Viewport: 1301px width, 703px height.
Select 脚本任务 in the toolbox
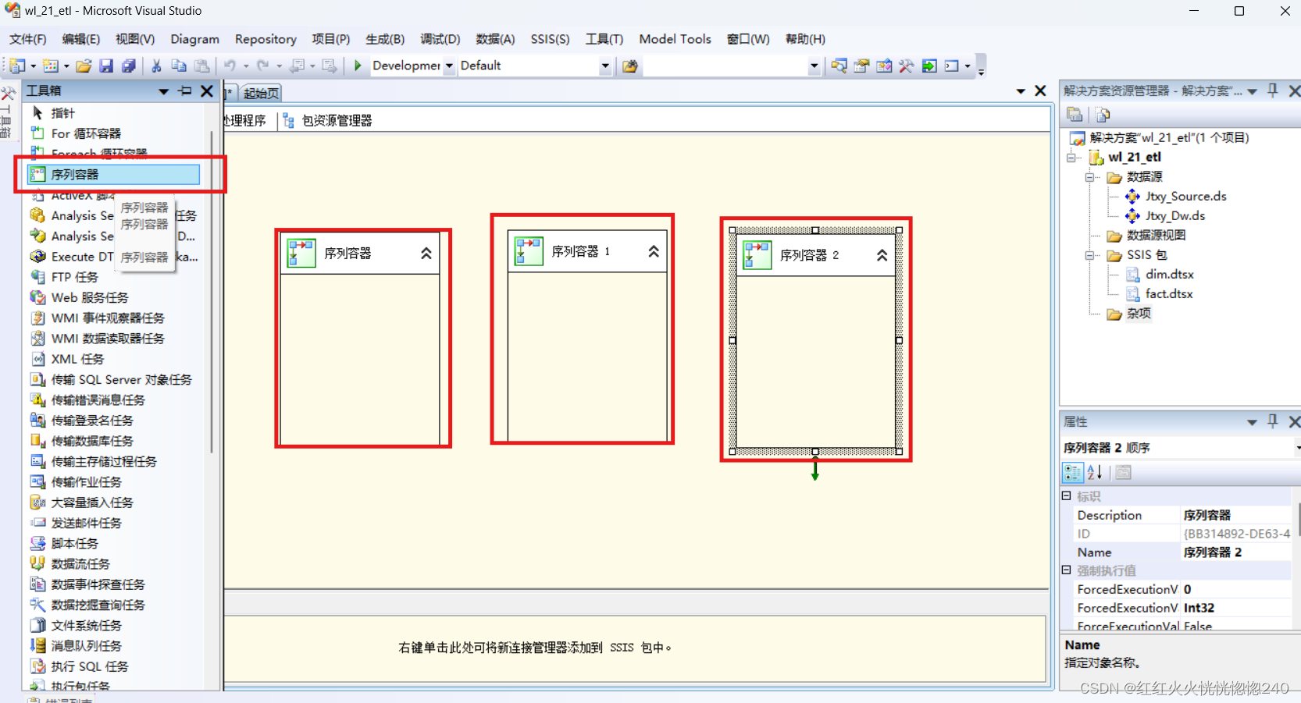pyautogui.click(x=116, y=543)
